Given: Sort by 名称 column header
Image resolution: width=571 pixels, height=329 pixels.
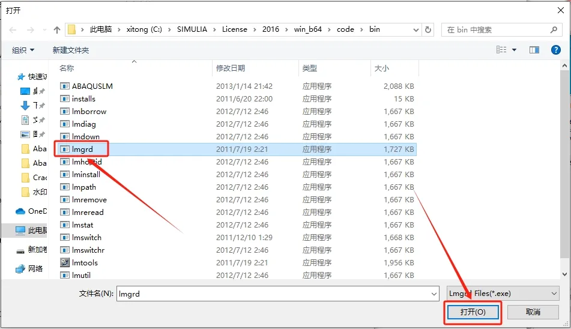Looking at the screenshot, I should tap(67, 68).
